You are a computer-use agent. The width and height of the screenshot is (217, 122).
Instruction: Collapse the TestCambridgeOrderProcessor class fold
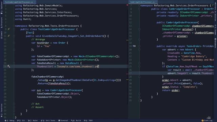[14, 29]
